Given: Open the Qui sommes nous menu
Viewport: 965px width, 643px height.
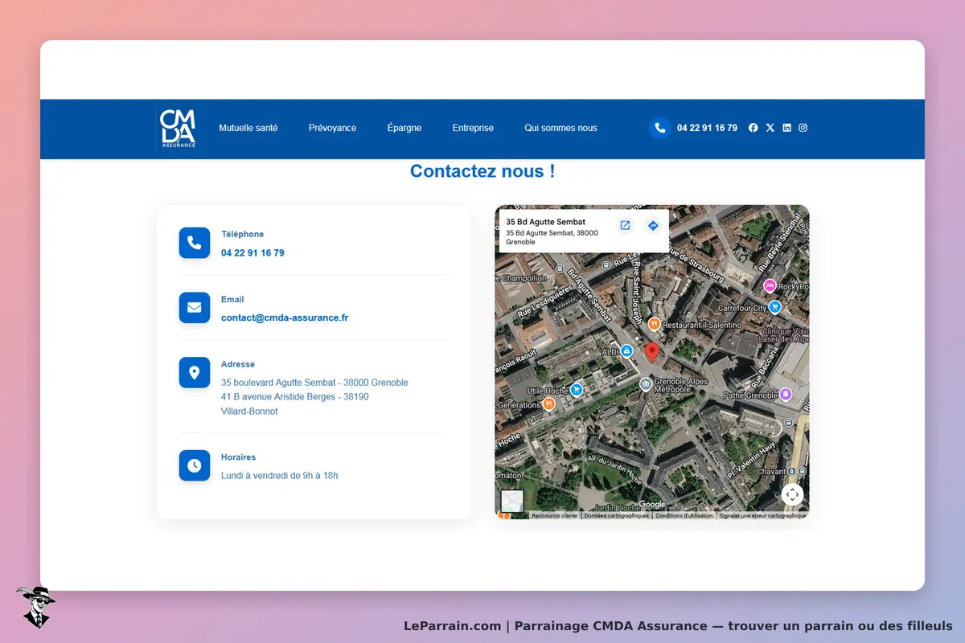Looking at the screenshot, I should [x=561, y=128].
